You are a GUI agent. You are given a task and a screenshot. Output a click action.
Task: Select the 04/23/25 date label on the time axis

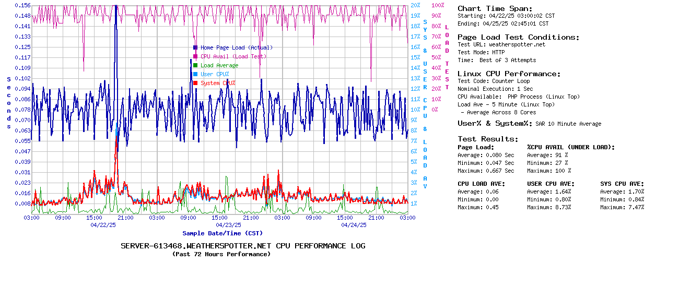pyautogui.click(x=228, y=225)
